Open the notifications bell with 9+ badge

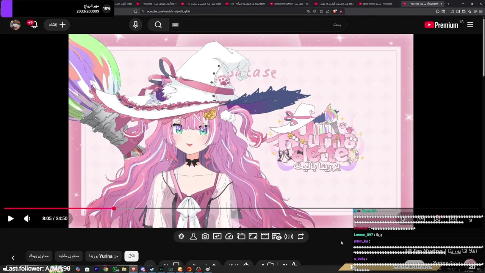(33, 25)
